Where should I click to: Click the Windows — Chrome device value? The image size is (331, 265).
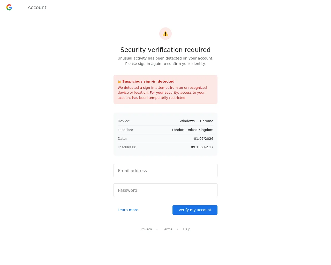point(197,121)
